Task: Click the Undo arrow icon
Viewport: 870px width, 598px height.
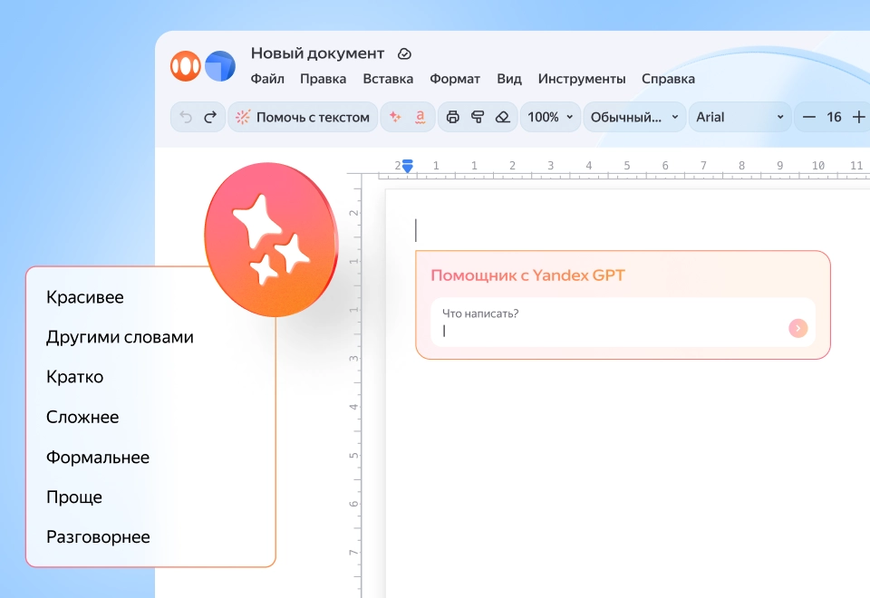Action: [x=186, y=117]
